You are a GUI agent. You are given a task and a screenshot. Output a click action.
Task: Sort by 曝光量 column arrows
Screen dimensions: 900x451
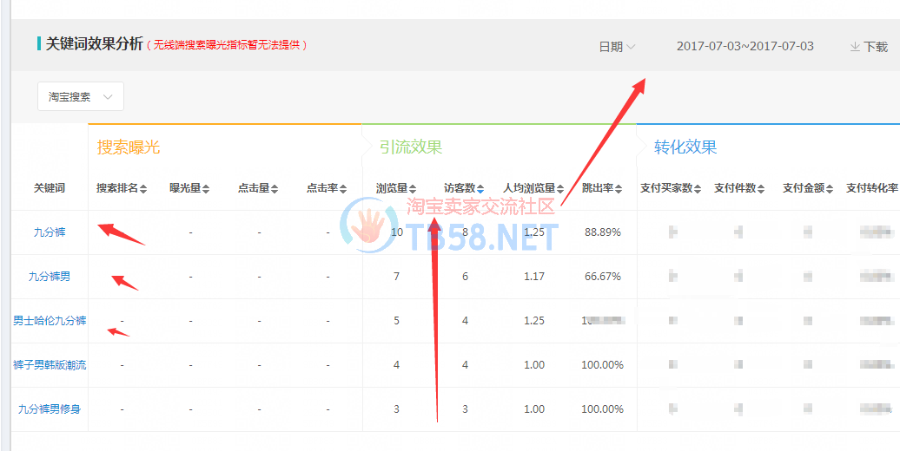click(206, 188)
